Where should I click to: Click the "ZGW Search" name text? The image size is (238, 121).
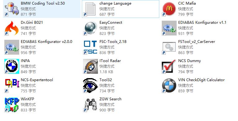coord(111,99)
